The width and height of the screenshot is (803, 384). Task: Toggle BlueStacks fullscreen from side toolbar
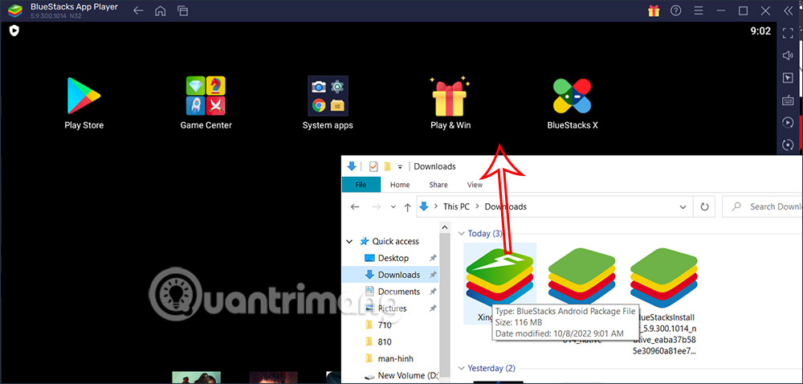(788, 33)
